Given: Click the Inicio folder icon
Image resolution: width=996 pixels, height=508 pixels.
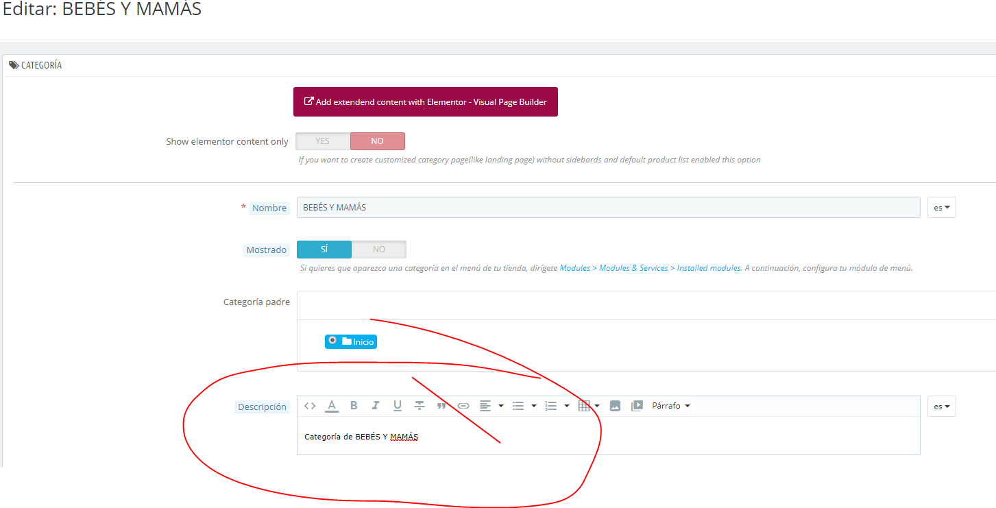Looking at the screenshot, I should point(347,341).
